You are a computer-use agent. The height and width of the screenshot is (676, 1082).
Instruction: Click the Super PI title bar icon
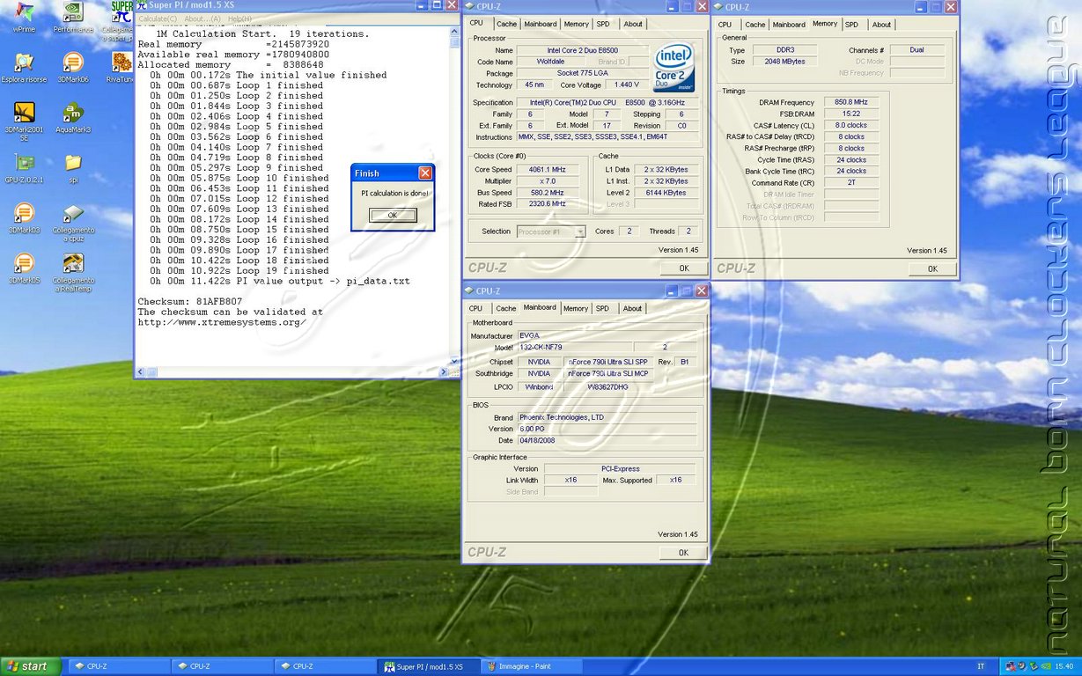click(142, 6)
